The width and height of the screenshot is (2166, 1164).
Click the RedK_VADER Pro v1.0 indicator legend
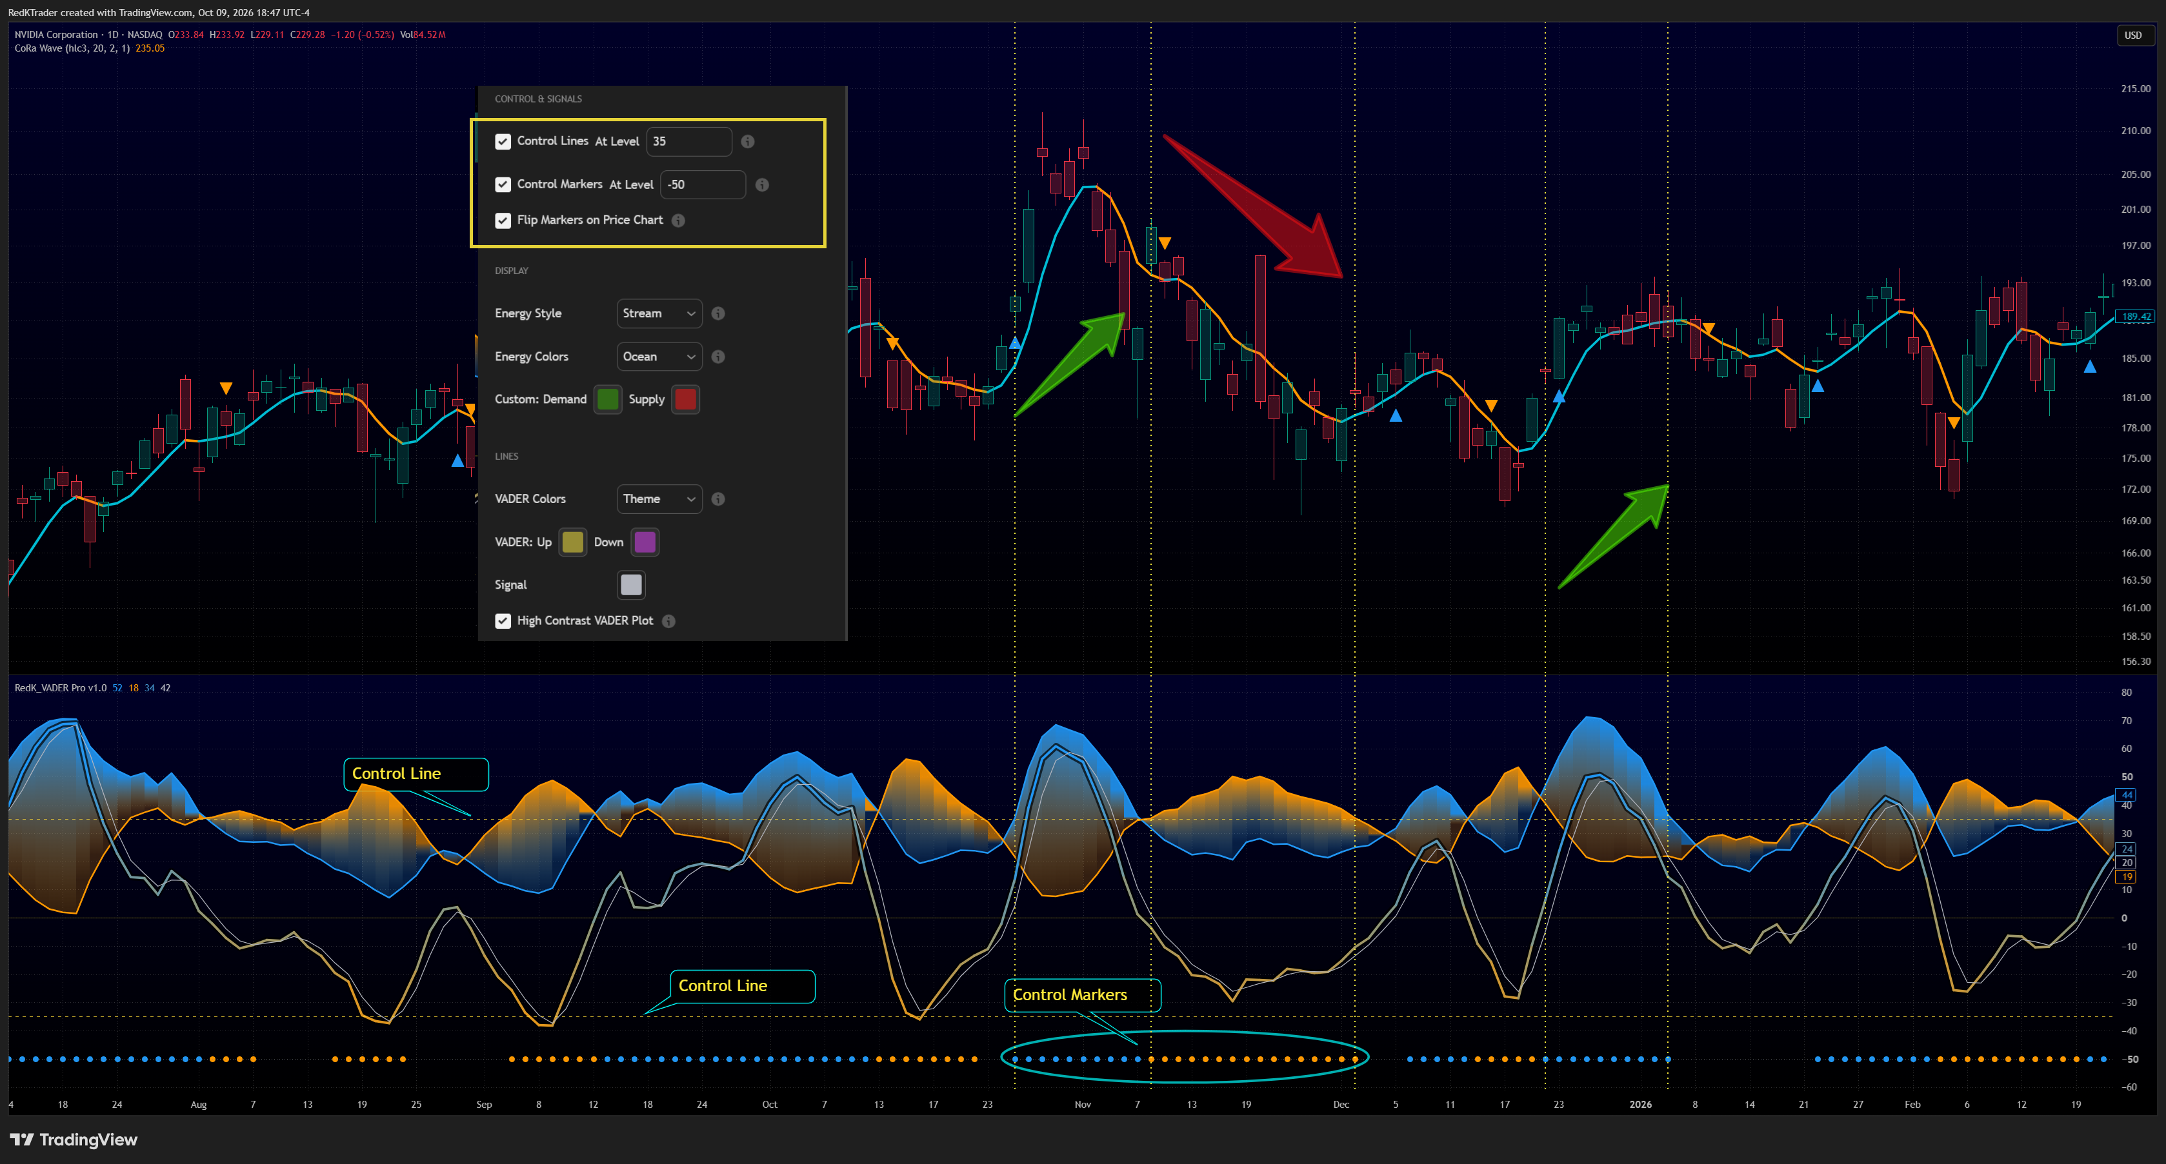pos(61,687)
